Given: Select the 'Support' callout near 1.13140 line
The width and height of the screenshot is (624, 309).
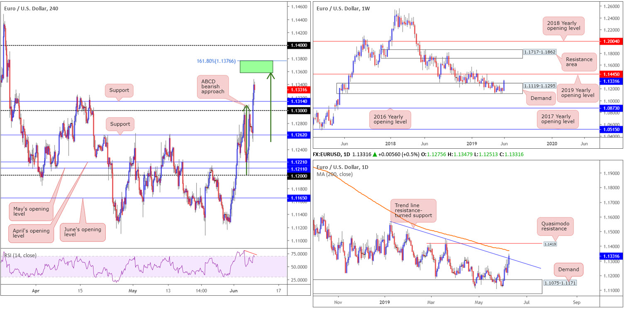Looking at the screenshot, I should point(119,90).
